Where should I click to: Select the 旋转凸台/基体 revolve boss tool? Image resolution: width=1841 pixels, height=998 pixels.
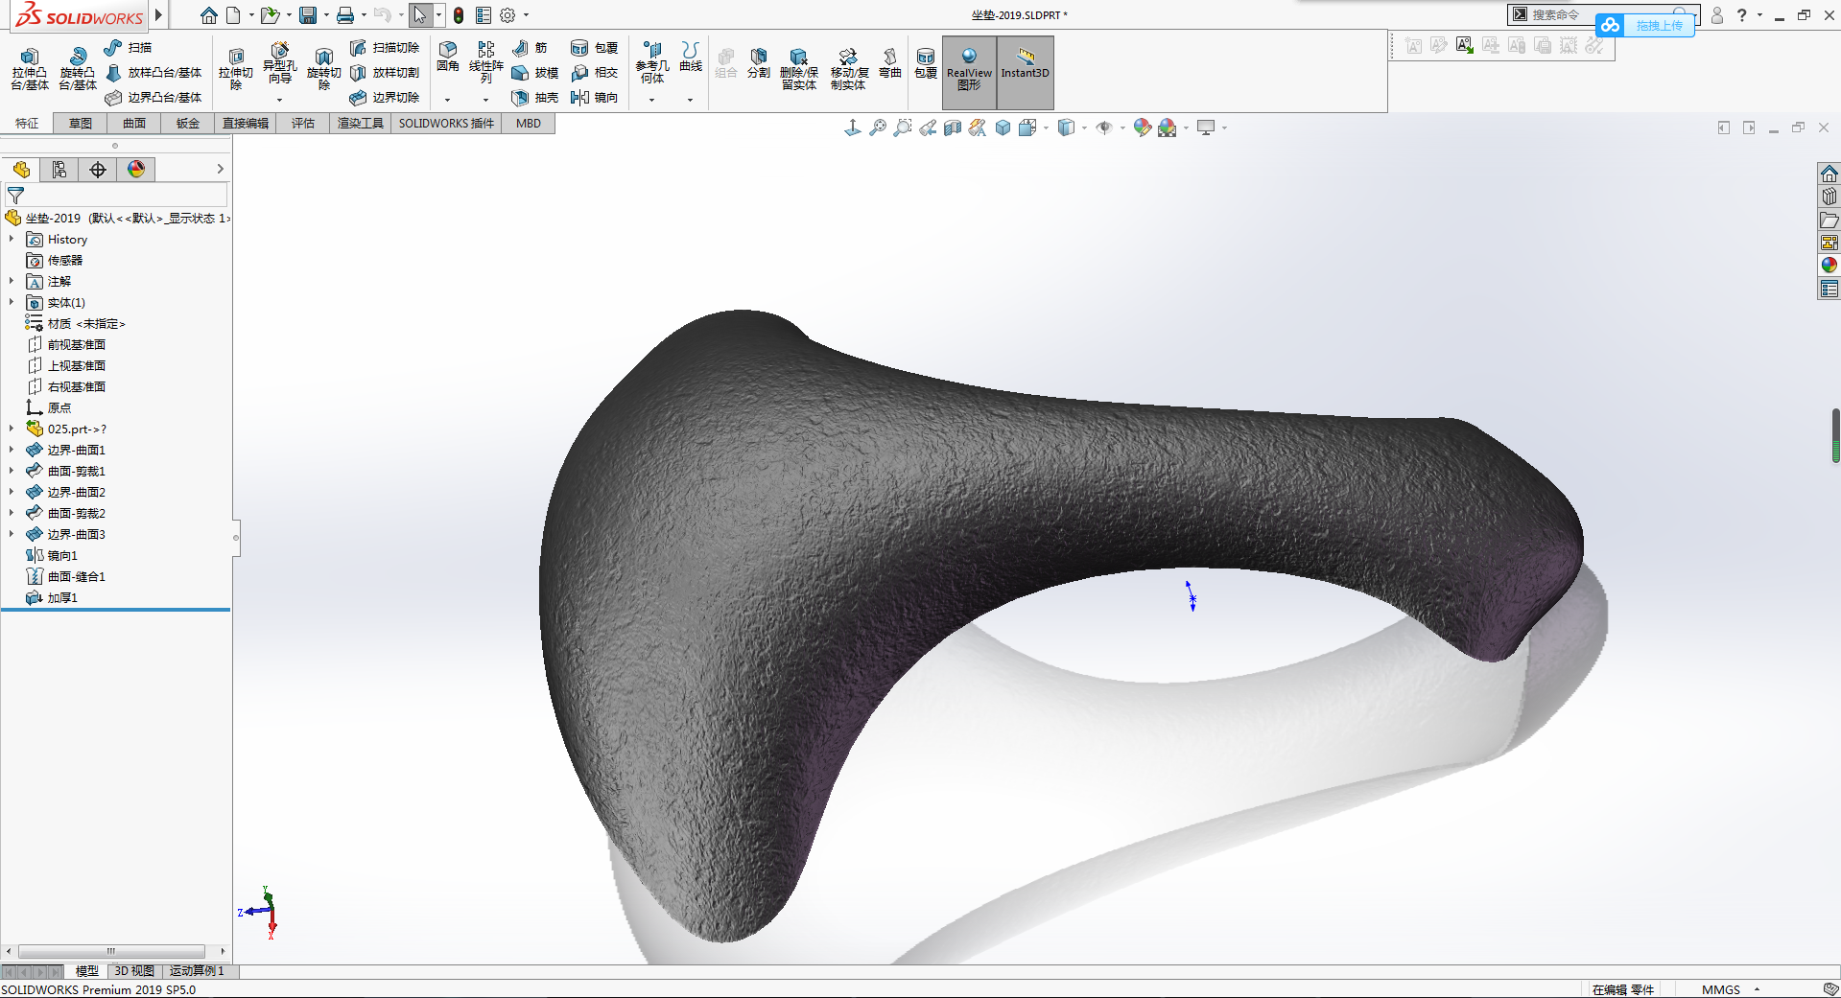[78, 69]
